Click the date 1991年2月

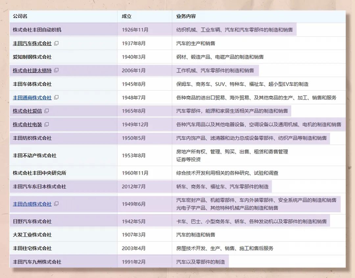tap(133, 262)
